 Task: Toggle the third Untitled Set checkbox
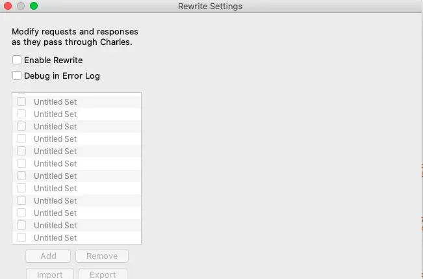21,126
